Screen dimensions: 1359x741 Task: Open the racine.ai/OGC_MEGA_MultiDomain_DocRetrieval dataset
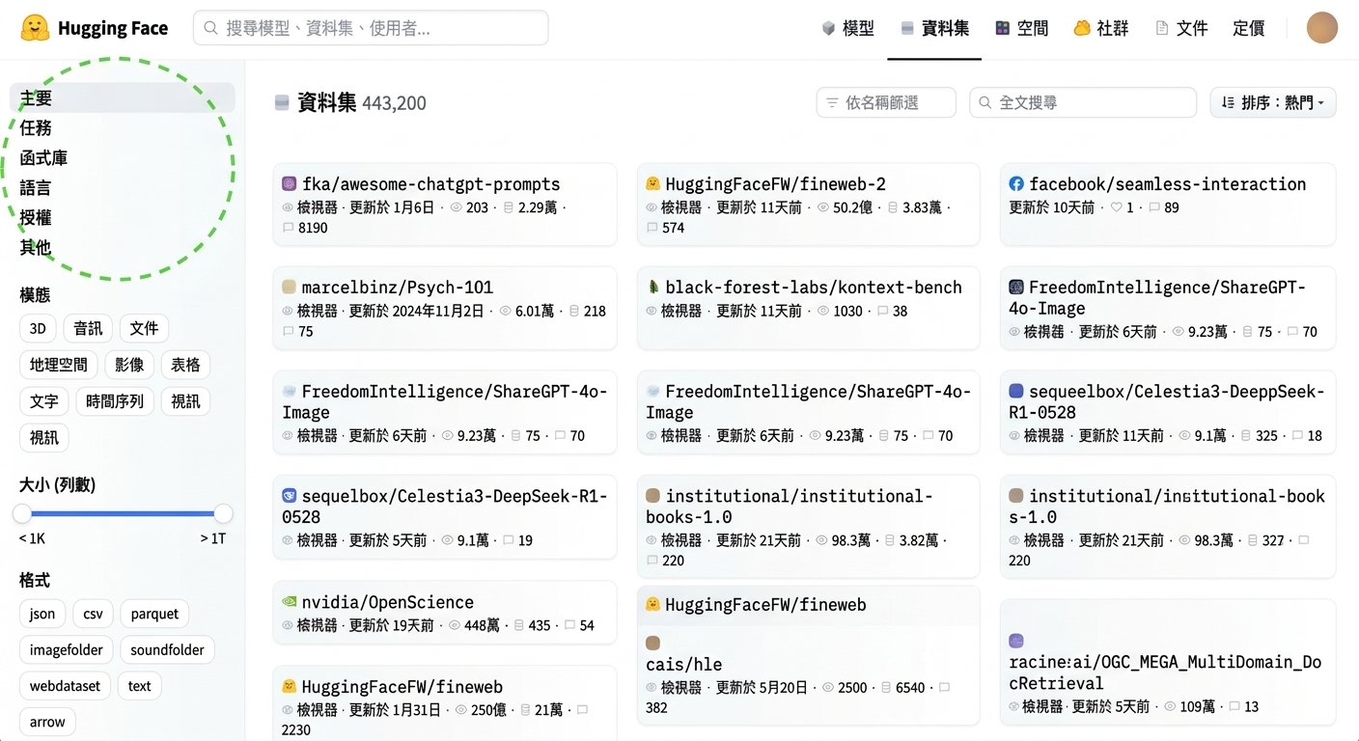pos(1165,672)
